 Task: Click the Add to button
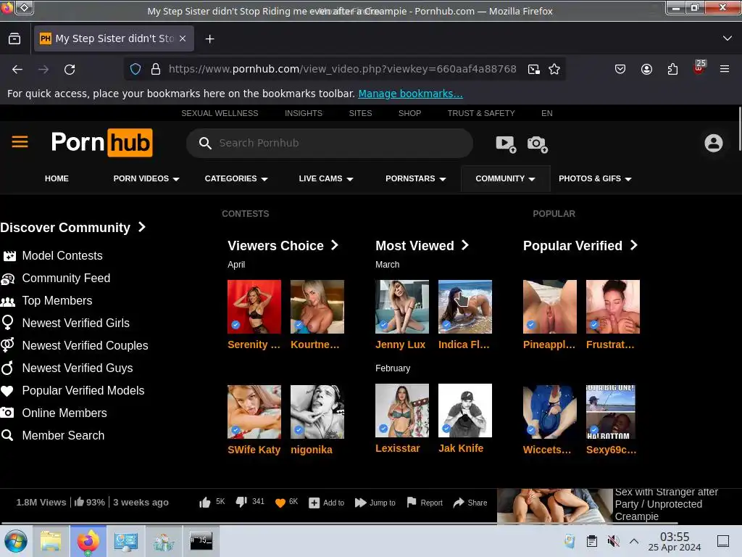pos(326,503)
